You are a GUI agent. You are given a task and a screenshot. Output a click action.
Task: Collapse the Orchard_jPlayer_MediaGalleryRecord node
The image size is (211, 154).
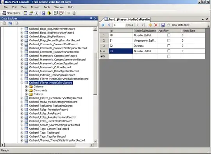pos(21,83)
